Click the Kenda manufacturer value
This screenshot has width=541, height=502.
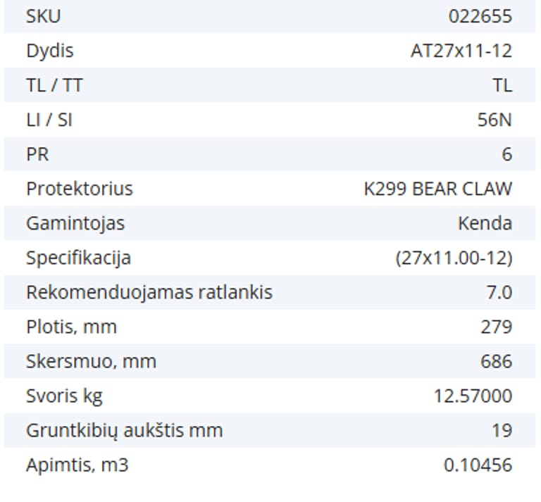(485, 223)
